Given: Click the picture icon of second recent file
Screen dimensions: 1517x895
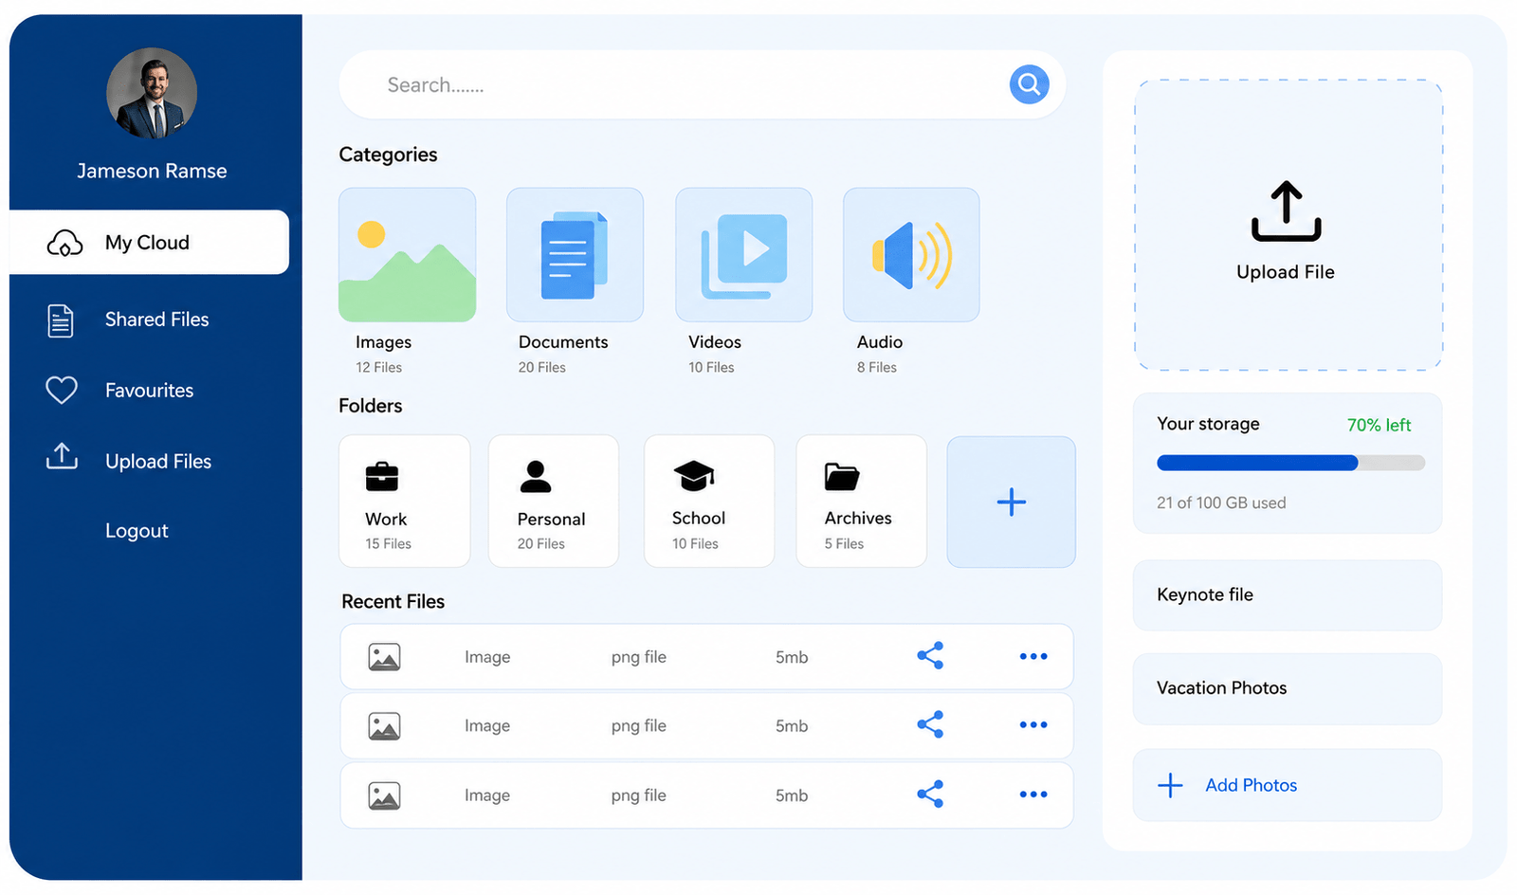Looking at the screenshot, I should click(384, 726).
